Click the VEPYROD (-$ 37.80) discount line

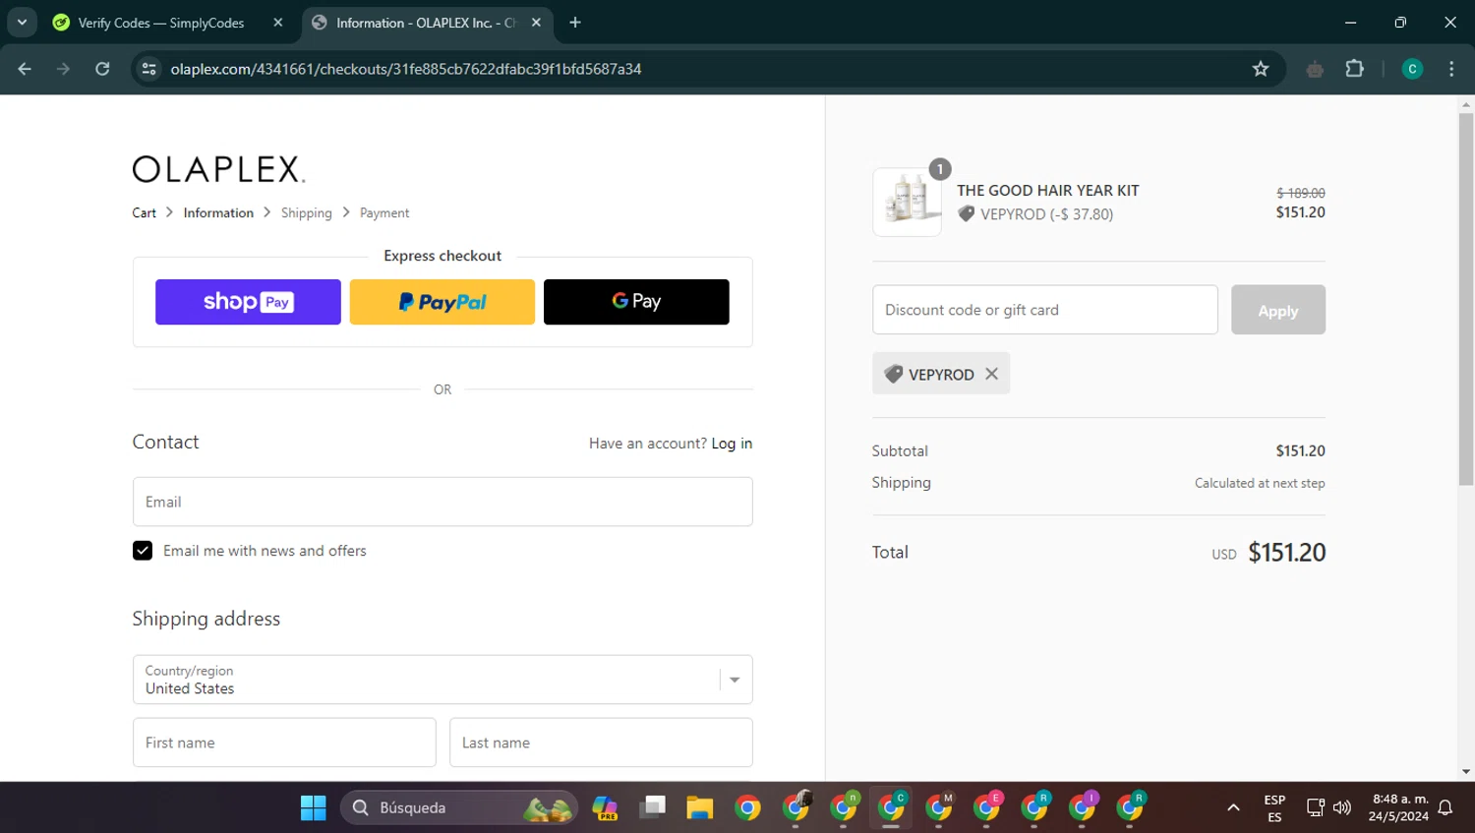point(1035,214)
